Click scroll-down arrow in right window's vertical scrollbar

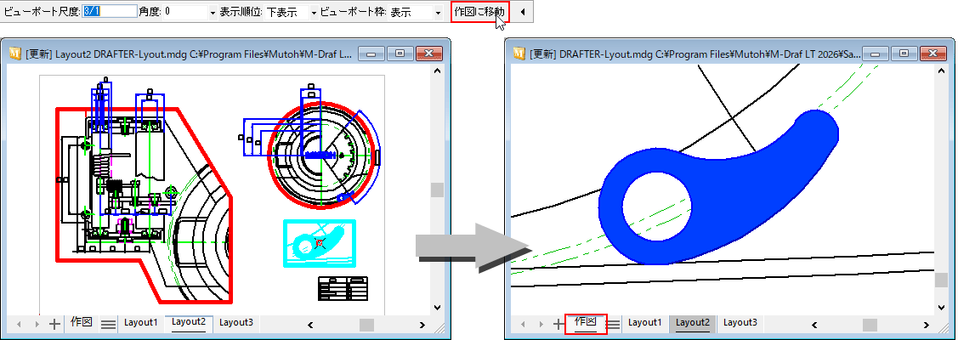click(941, 307)
